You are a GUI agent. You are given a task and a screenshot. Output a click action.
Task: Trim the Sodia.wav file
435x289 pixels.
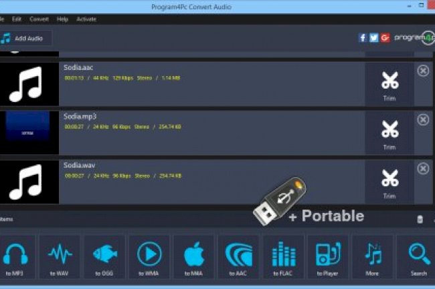pos(389,182)
